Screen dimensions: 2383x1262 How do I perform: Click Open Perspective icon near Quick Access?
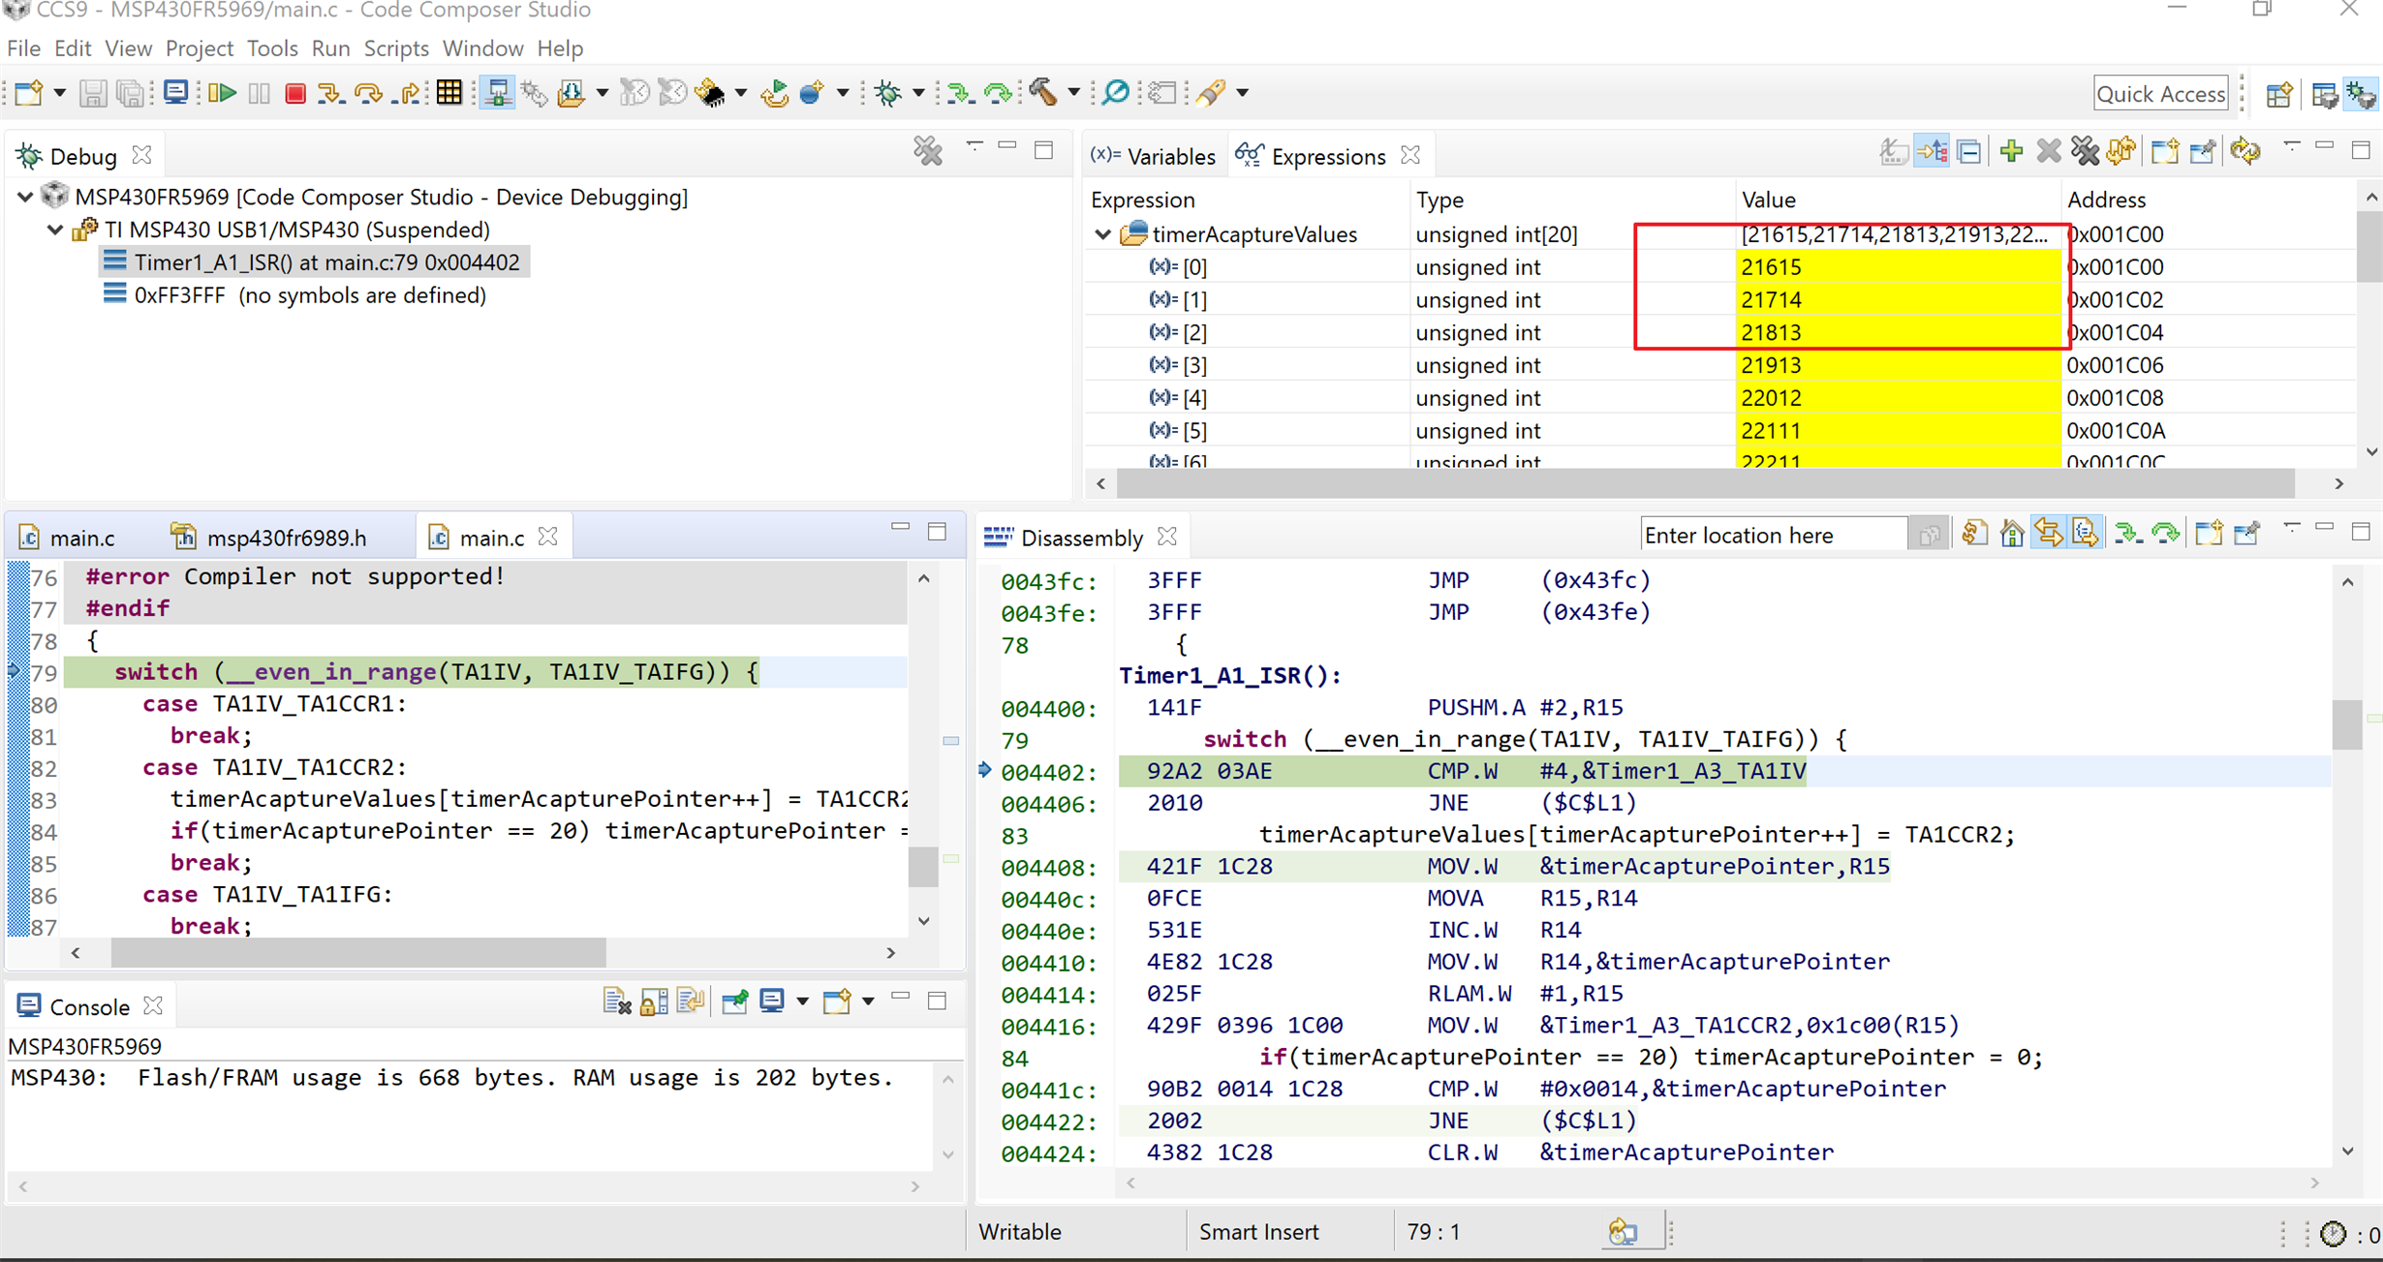click(x=2279, y=94)
